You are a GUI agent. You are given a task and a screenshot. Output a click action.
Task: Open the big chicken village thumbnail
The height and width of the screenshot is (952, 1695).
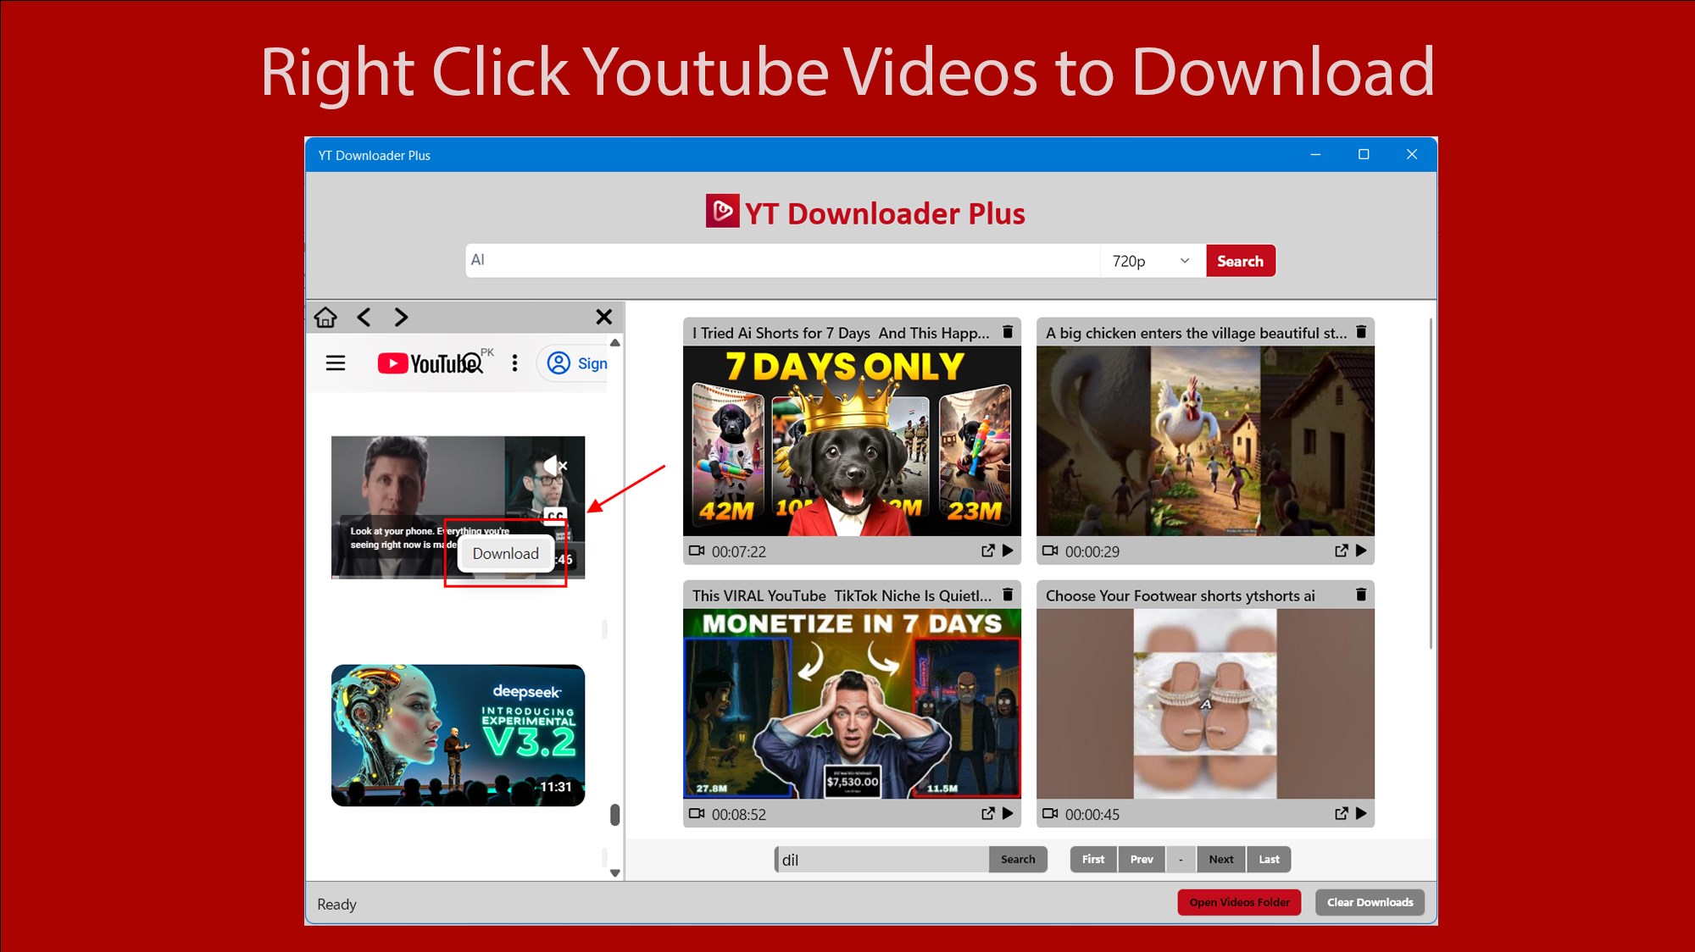[1205, 440]
